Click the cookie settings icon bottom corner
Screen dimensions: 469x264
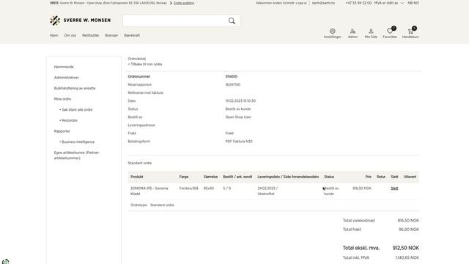[5, 262]
